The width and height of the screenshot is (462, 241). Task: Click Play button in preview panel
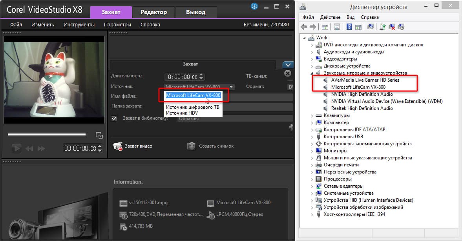tap(16, 148)
